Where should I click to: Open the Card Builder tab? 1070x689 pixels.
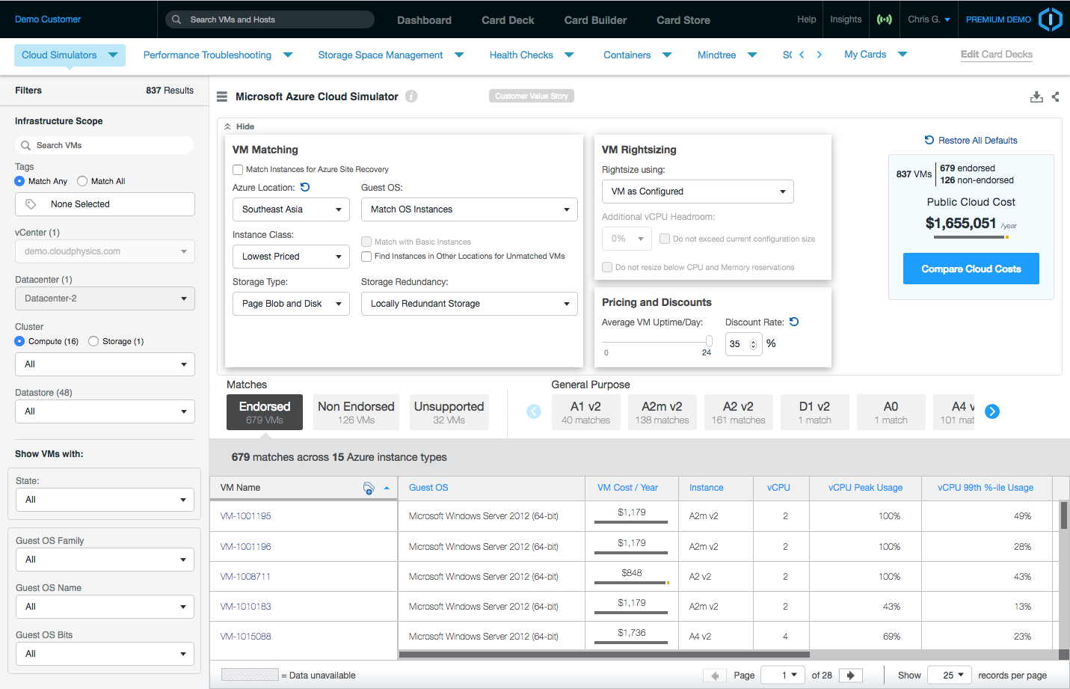coord(595,20)
